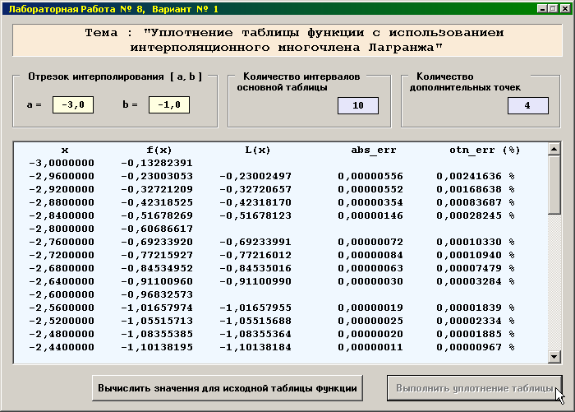
Task: Click the column header 'otn_err (%)'
Action: [485, 150]
